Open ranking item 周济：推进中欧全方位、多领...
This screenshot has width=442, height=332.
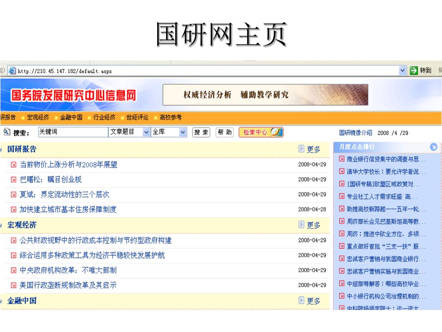pos(386,234)
